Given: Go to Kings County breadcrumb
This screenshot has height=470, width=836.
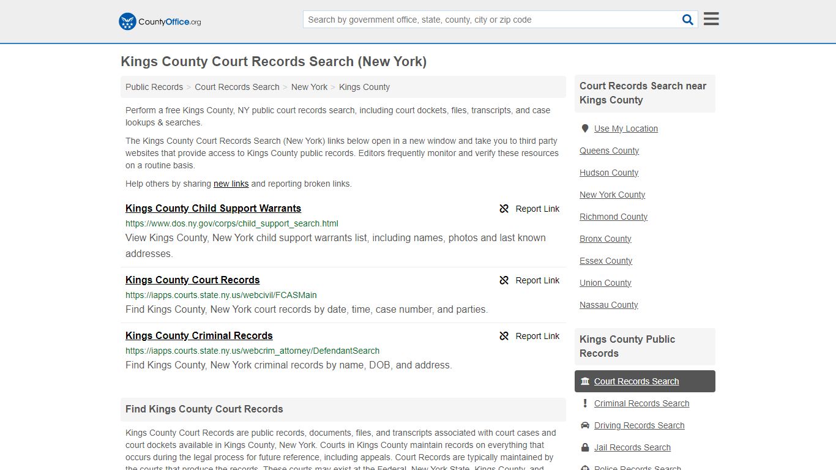Looking at the screenshot, I should click(x=364, y=87).
